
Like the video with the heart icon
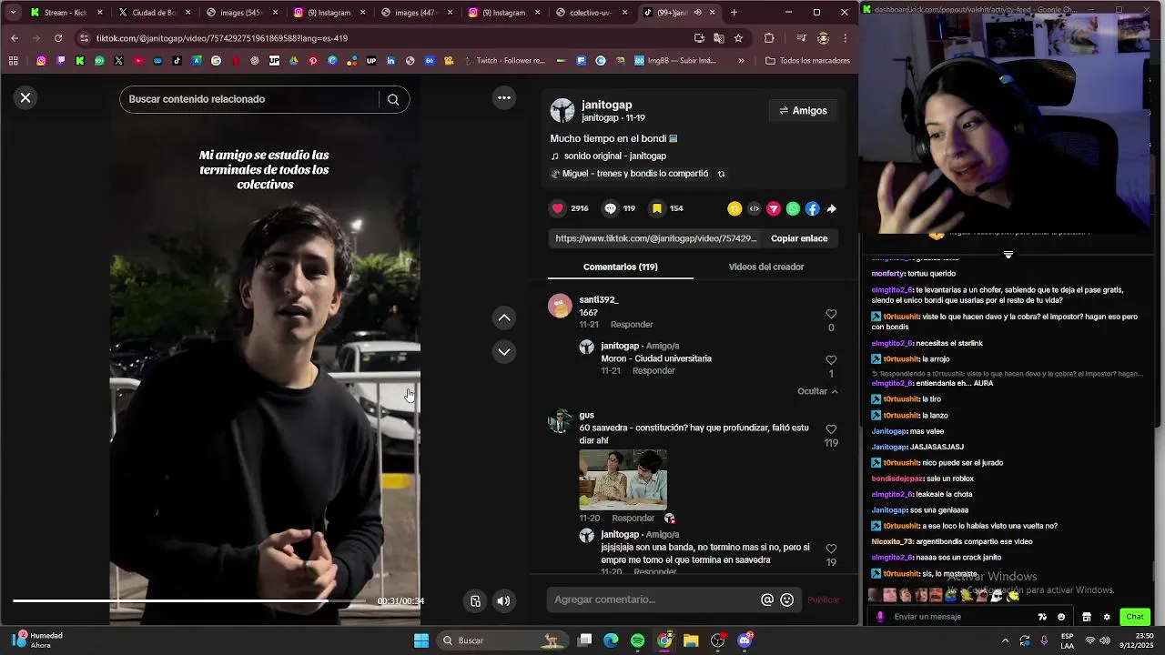(x=558, y=208)
